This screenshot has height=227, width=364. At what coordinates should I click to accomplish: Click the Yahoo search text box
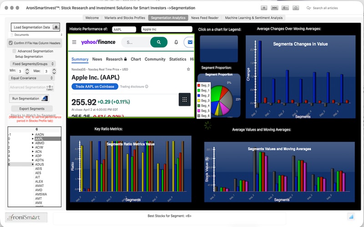pyautogui.click(x=136, y=42)
